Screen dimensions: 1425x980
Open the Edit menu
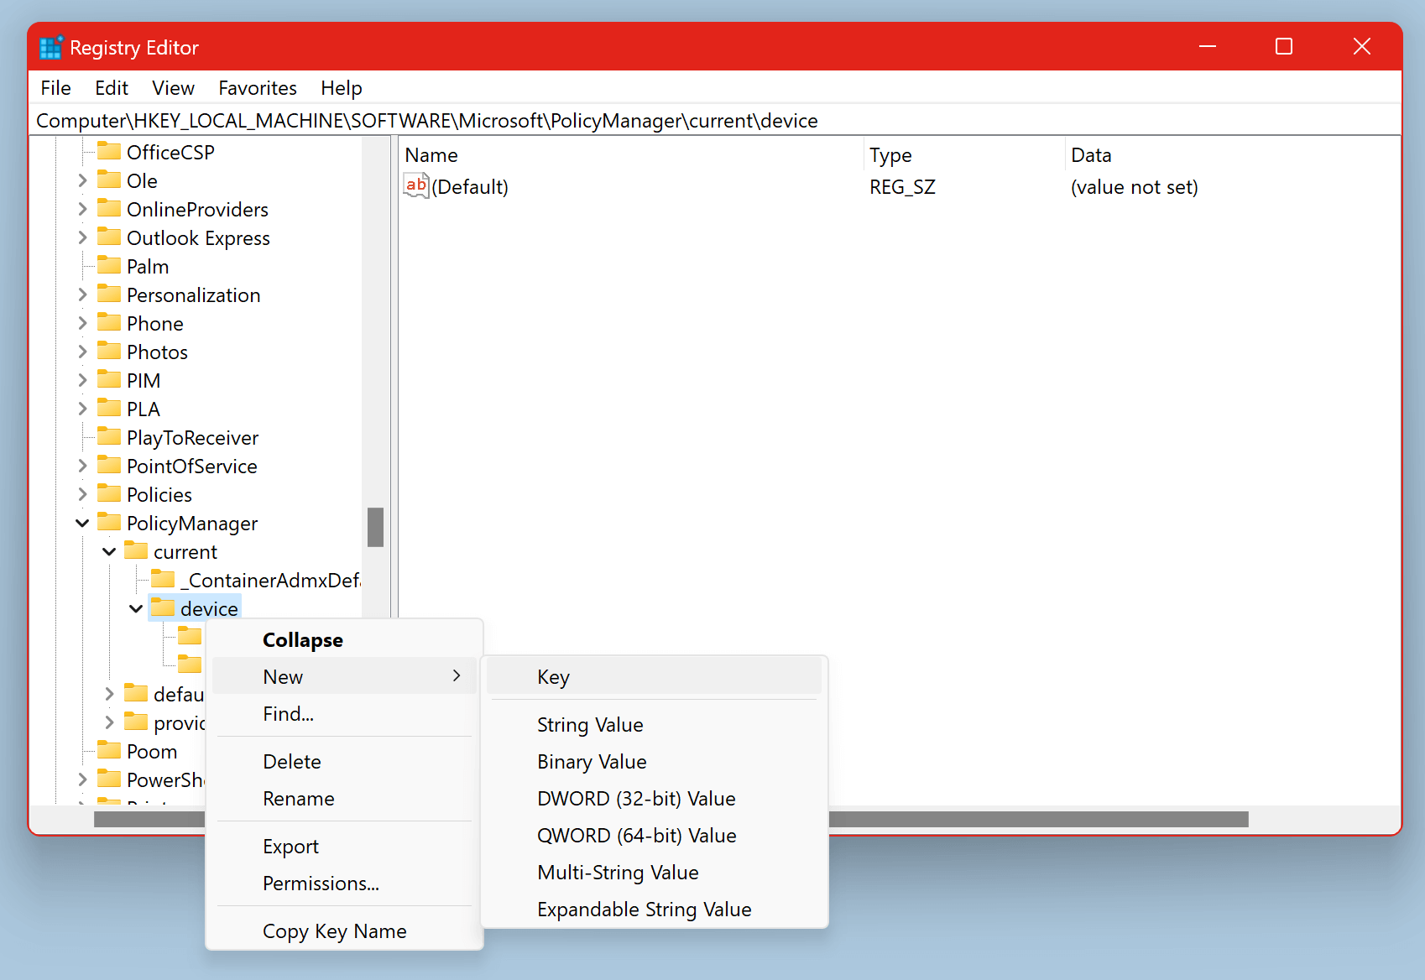click(x=112, y=88)
